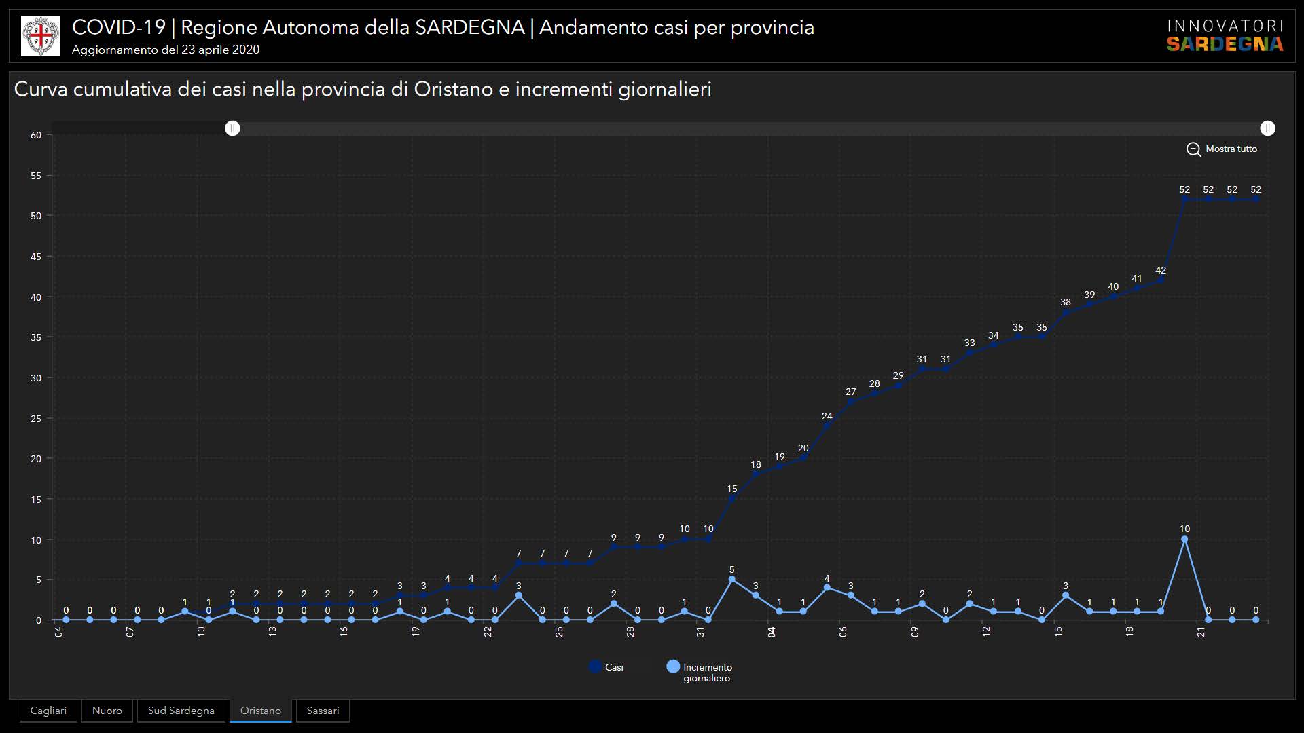Image resolution: width=1304 pixels, height=733 pixels.
Task: Click the daily increment peak point labeled 10
Action: [1184, 540]
